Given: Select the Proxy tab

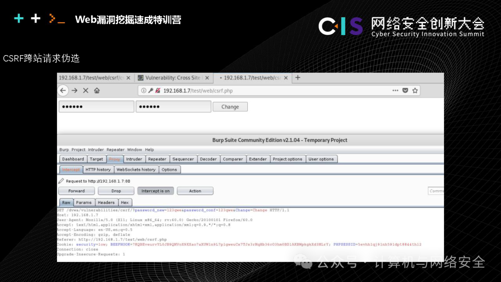Looking at the screenshot, I should [115, 159].
